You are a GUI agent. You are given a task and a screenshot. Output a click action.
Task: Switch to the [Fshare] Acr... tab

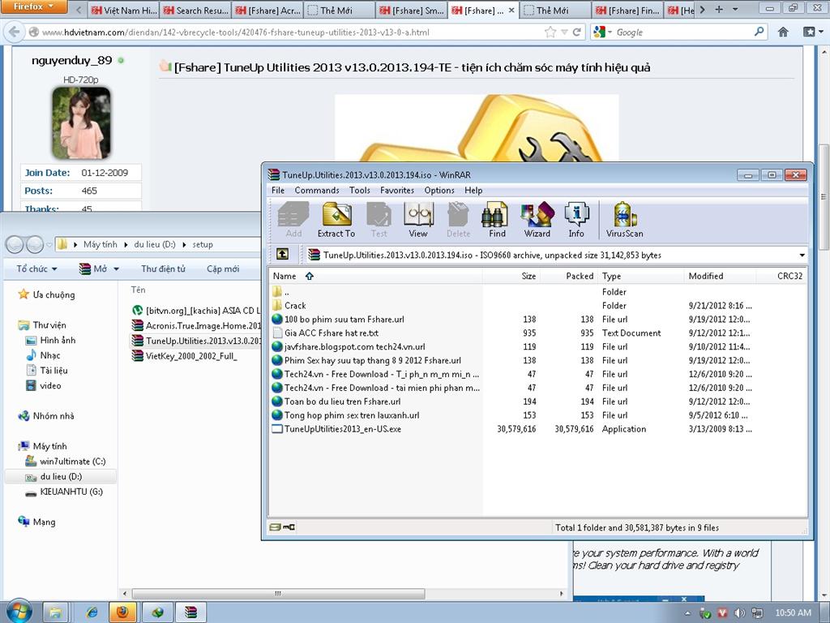pos(268,10)
